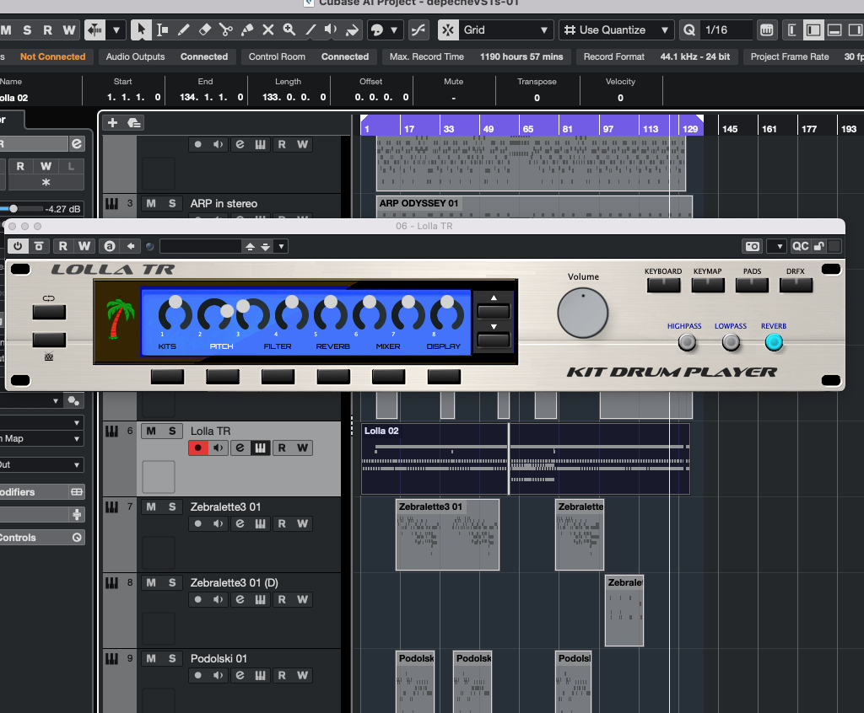864x713 pixels.
Task: Select the Erase tool
Action: [205, 29]
